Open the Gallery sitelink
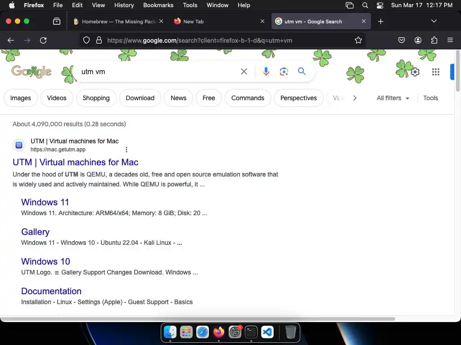This screenshot has height=345, width=461. [35, 232]
